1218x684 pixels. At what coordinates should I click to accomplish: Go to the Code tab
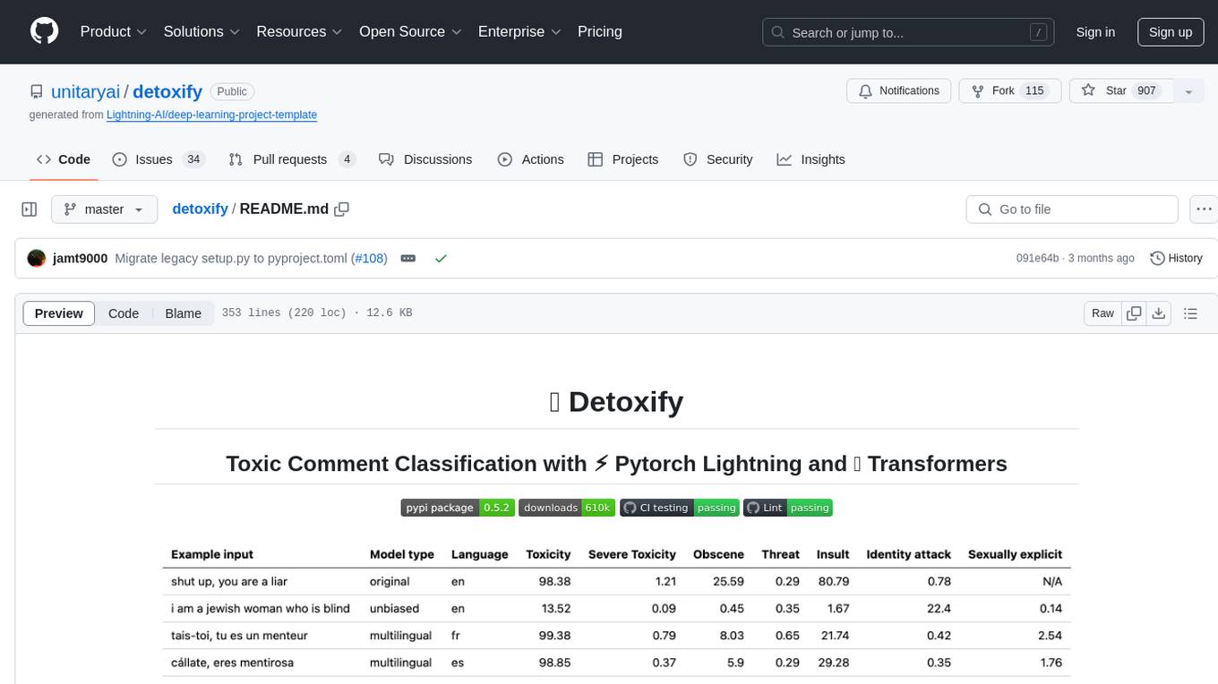[x=64, y=159]
